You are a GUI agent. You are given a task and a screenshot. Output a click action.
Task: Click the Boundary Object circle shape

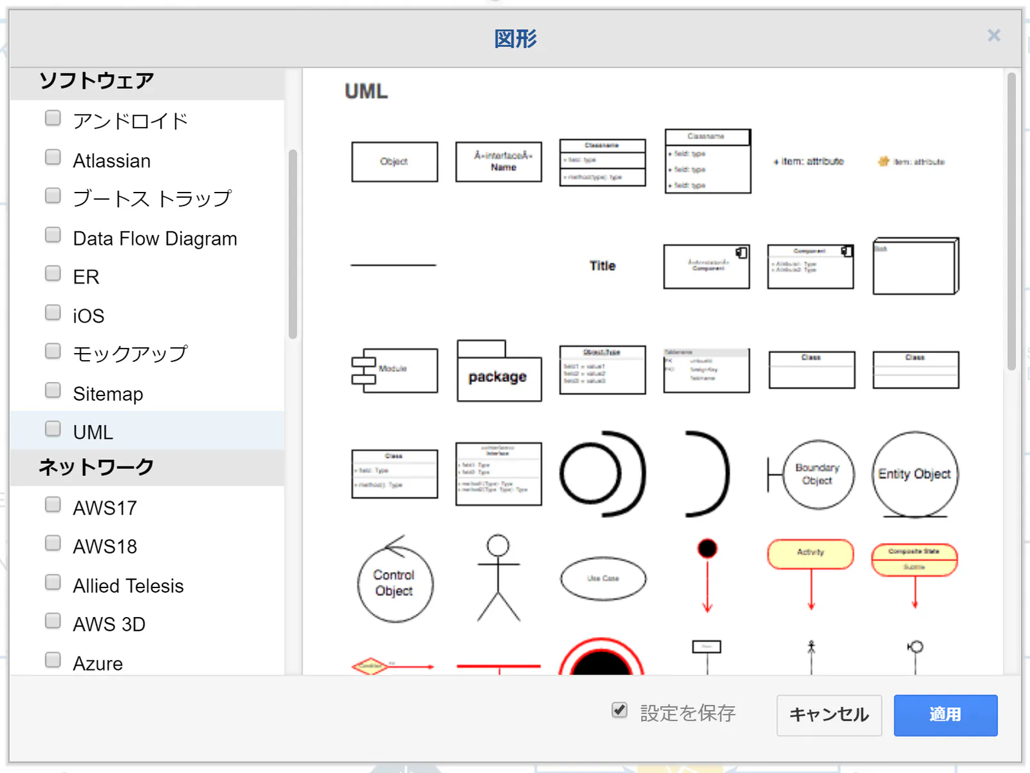[x=811, y=475]
